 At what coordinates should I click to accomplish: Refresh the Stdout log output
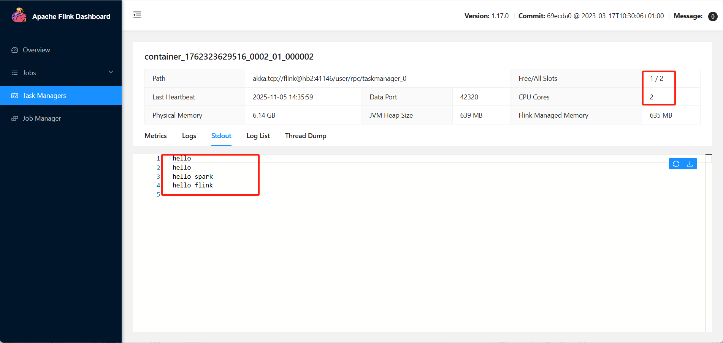tap(676, 164)
